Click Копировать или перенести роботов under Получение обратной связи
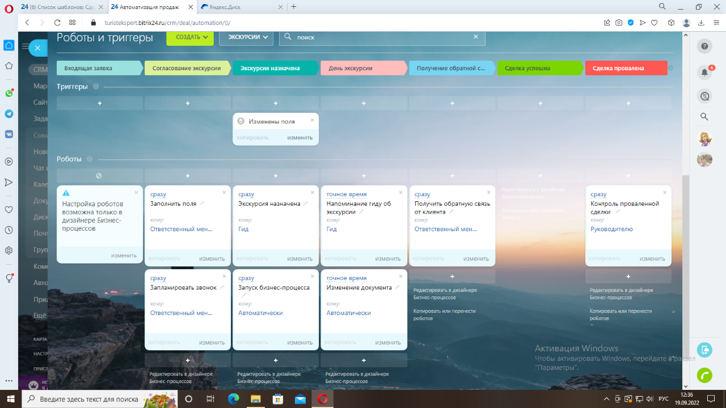The height and width of the screenshot is (408, 726). (x=445, y=314)
